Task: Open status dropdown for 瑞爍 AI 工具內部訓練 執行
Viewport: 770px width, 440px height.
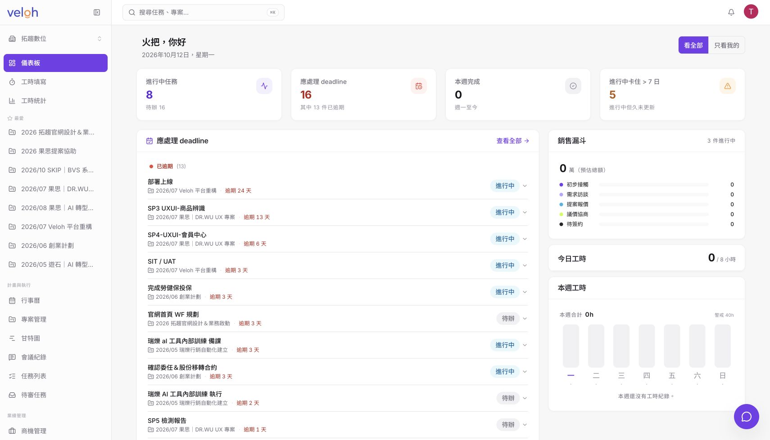Action: (512, 398)
